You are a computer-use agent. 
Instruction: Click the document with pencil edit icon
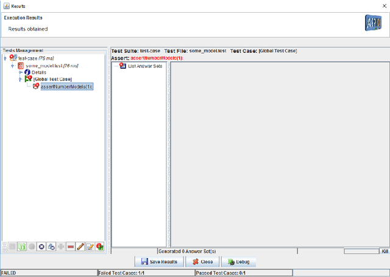click(90, 247)
